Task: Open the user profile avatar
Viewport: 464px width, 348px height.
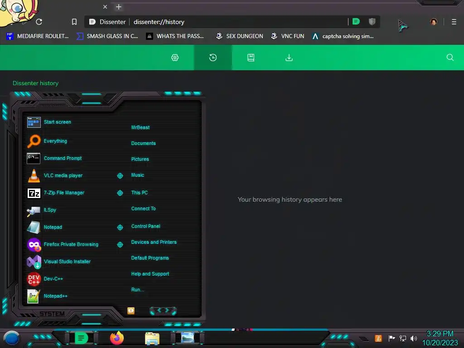Action: tap(434, 22)
